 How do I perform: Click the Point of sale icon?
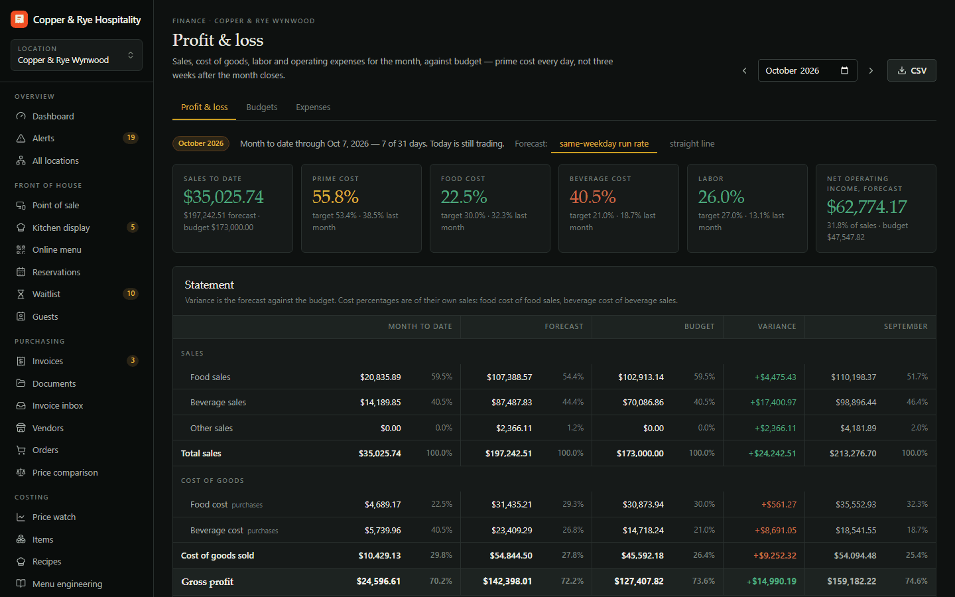pyautogui.click(x=21, y=205)
